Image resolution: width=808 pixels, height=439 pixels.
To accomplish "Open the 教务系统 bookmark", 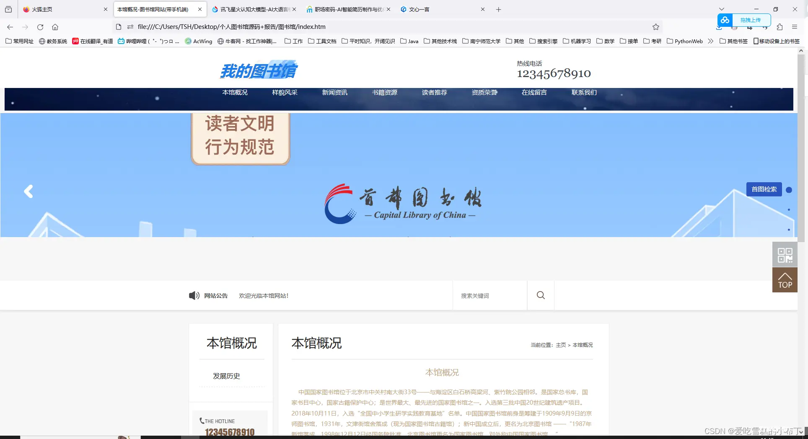I will tap(53, 41).
